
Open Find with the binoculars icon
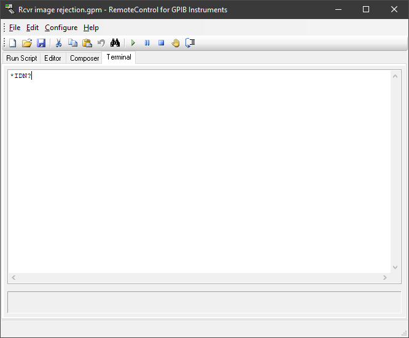click(115, 43)
